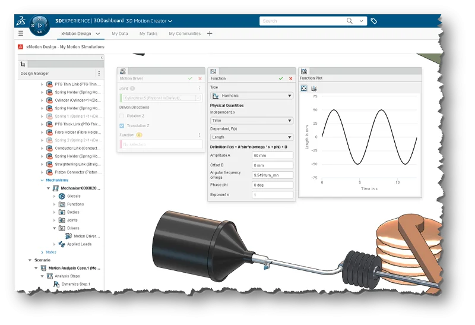The height and width of the screenshot is (325, 475).
Task: Click the Motion Driver panel header icon
Action: click(123, 71)
